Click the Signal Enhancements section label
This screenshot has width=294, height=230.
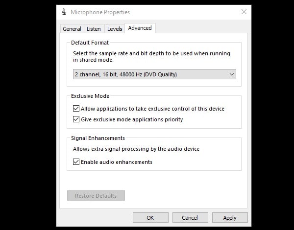click(98, 138)
